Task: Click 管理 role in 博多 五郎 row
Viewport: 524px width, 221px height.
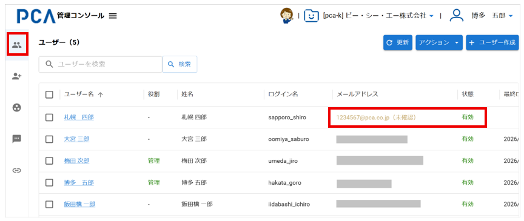Action: [x=153, y=183]
